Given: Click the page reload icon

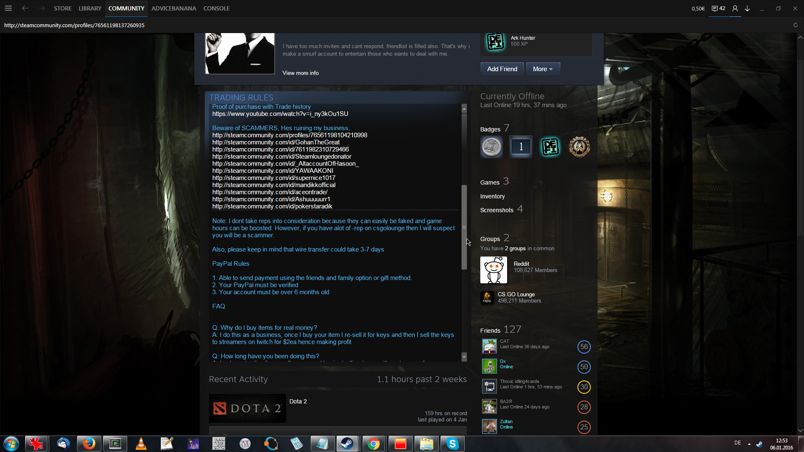Looking at the screenshot, I should click(x=795, y=25).
